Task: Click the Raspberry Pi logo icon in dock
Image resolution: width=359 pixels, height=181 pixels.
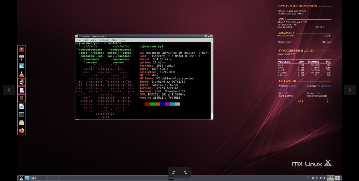Action: (x=22, y=98)
